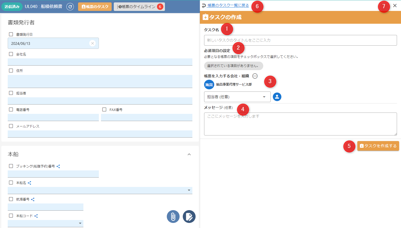Go back via 帳票のタスク一覧に戻る link

coord(228,5)
